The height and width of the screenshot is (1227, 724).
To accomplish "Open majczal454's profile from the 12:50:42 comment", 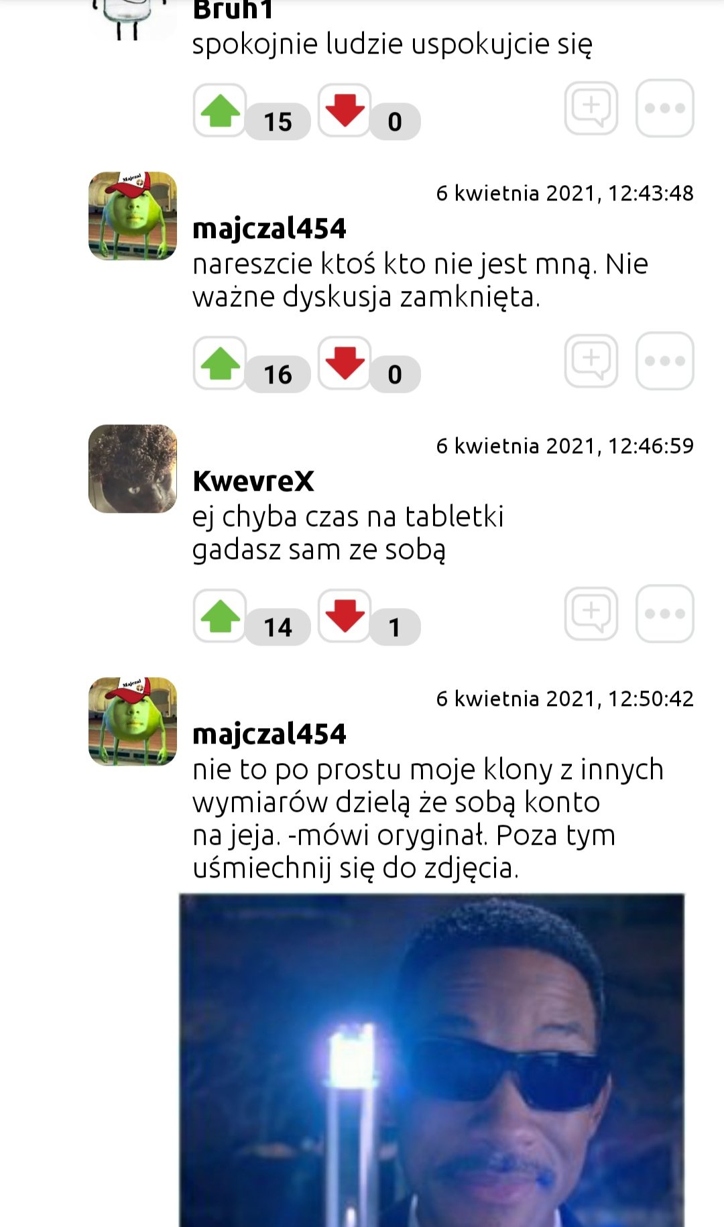I will (x=269, y=734).
